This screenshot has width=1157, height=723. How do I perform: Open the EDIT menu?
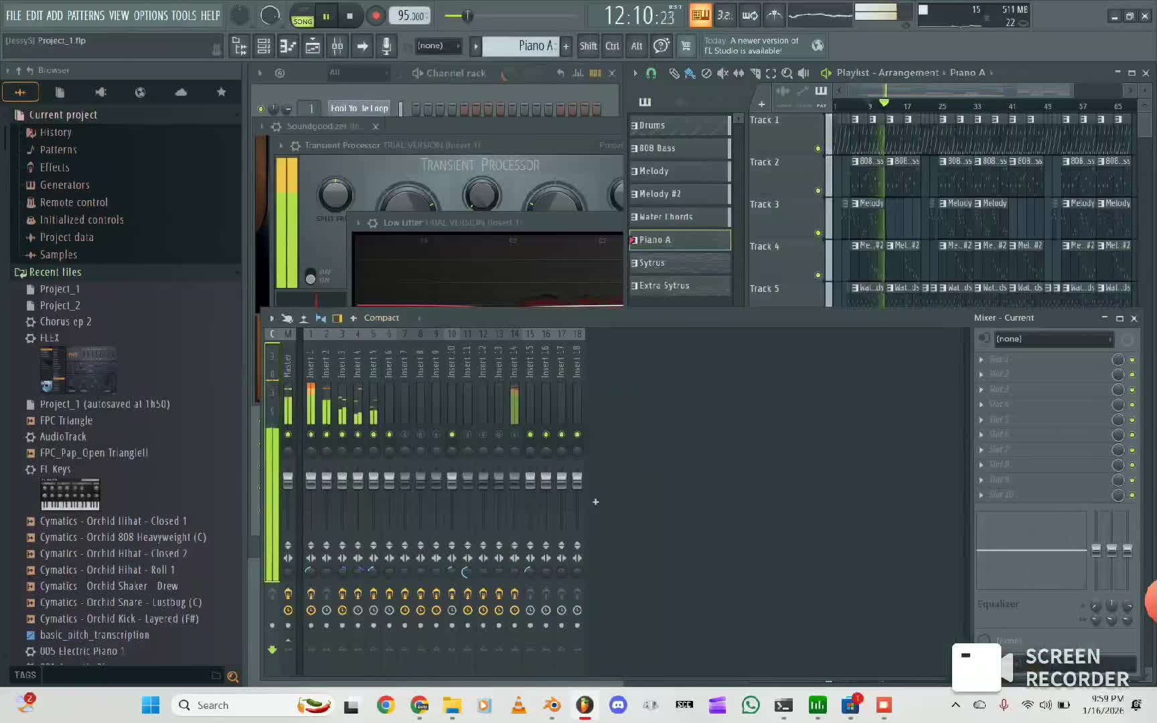point(34,15)
